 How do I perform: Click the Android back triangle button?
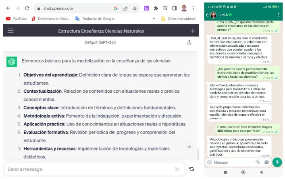[261, 172]
